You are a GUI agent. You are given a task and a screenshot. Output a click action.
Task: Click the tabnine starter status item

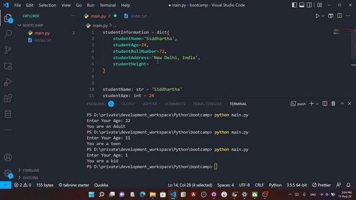click(74, 185)
